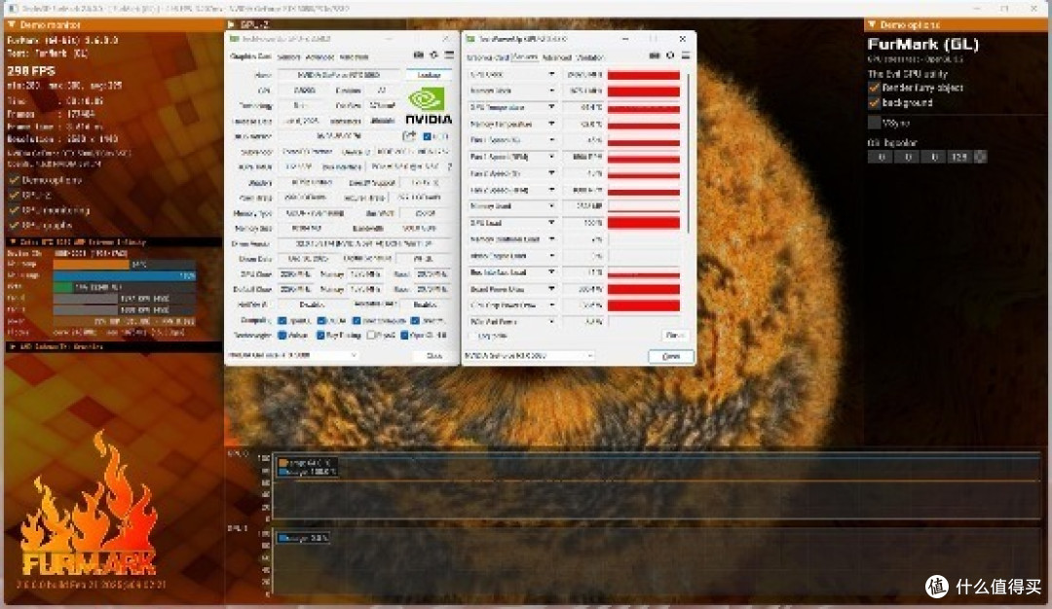This screenshot has width=1052, height=609.
Task: Switch to Advanced tab in right GPU-Z window
Action: point(557,57)
